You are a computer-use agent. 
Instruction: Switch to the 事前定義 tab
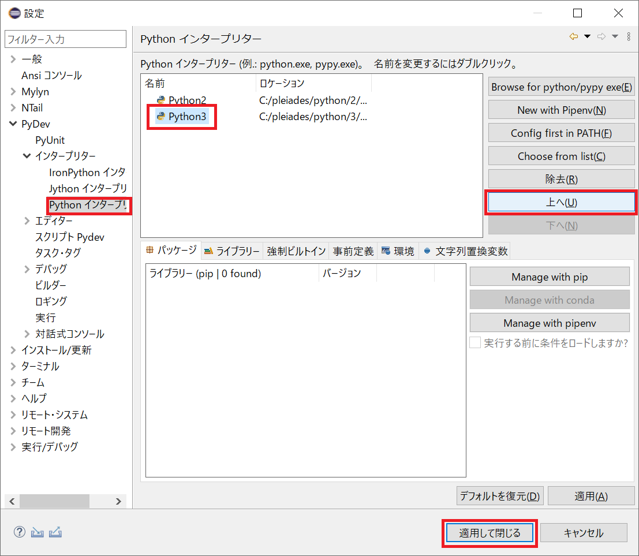point(353,251)
